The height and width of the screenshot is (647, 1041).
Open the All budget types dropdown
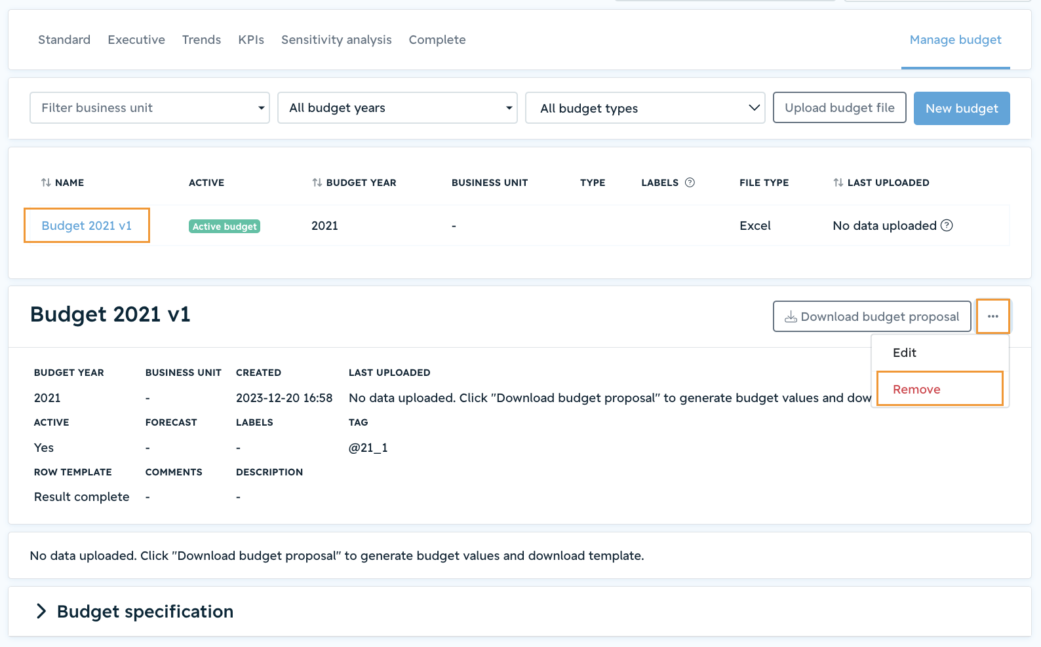tap(645, 108)
